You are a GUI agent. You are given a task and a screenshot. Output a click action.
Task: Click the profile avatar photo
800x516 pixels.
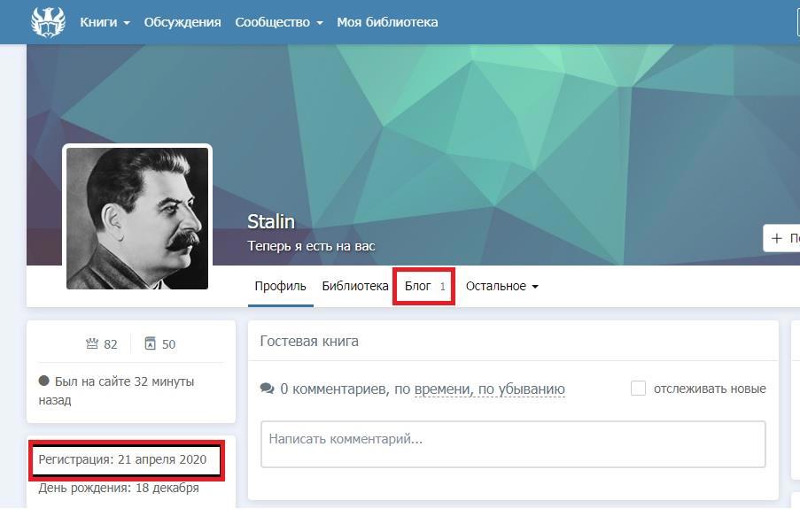(x=137, y=218)
